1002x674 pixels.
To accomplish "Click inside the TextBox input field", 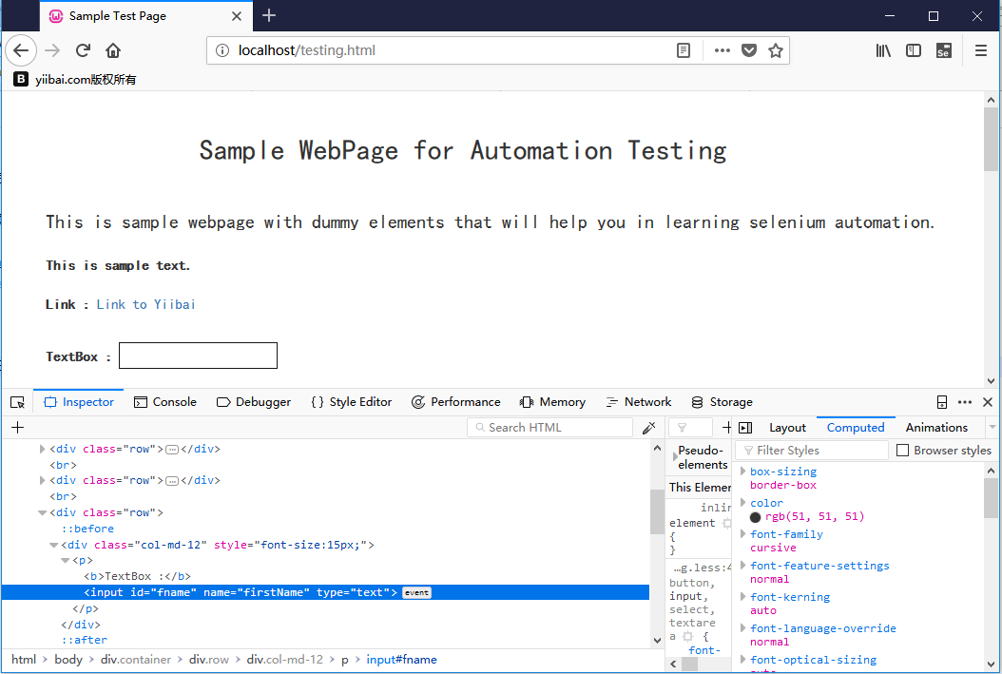I will click(198, 356).
